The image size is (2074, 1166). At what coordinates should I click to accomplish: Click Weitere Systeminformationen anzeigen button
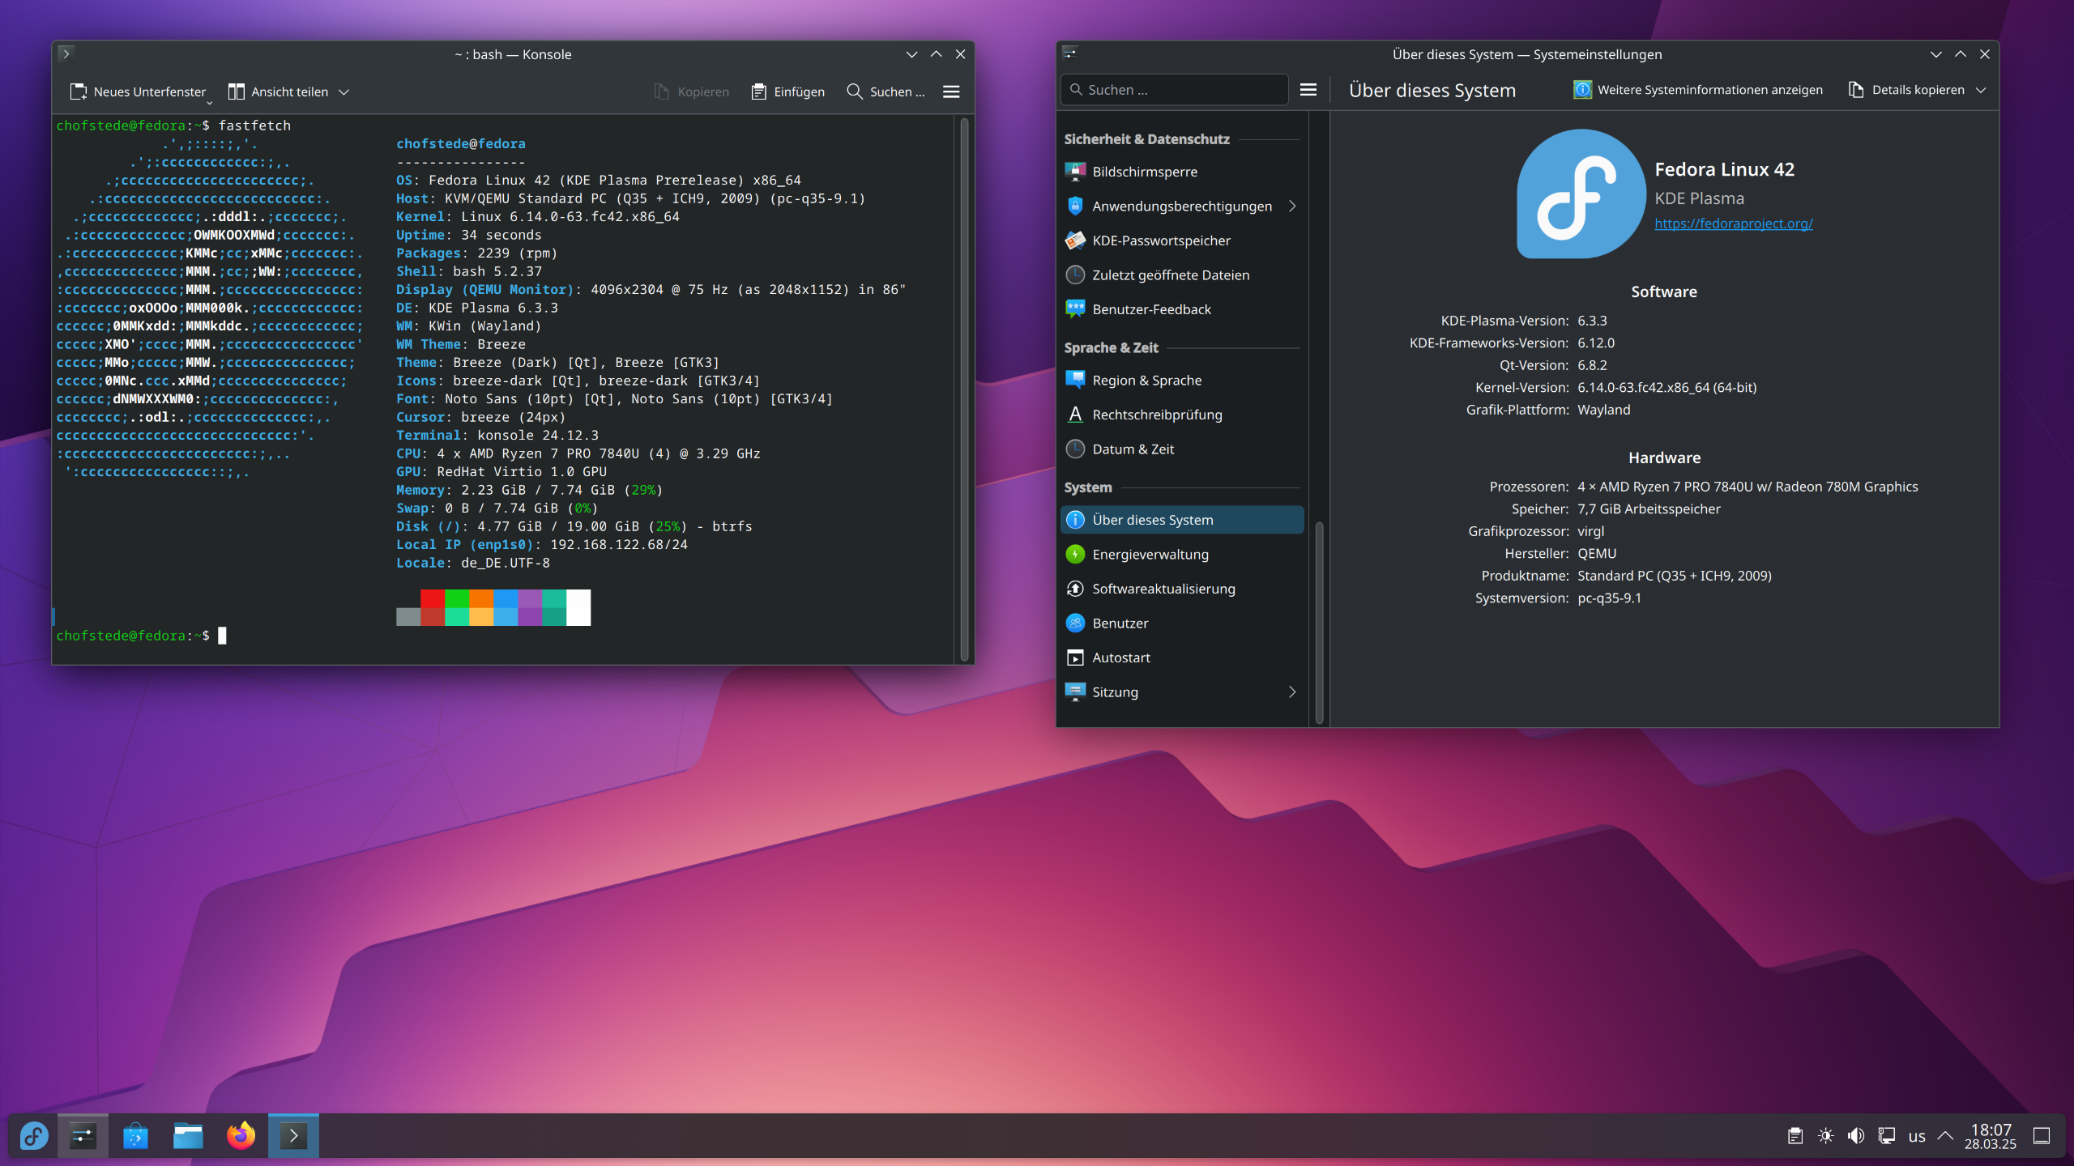point(1698,90)
